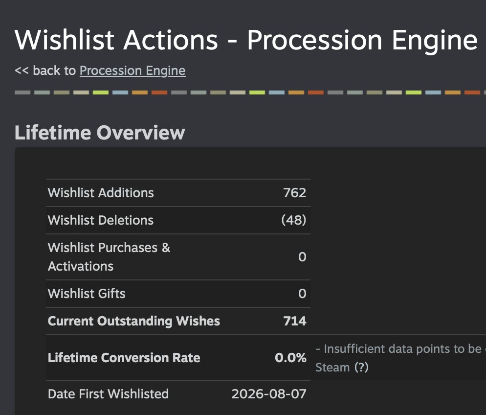Click Lifetime Conversion Rate label

tap(124, 358)
